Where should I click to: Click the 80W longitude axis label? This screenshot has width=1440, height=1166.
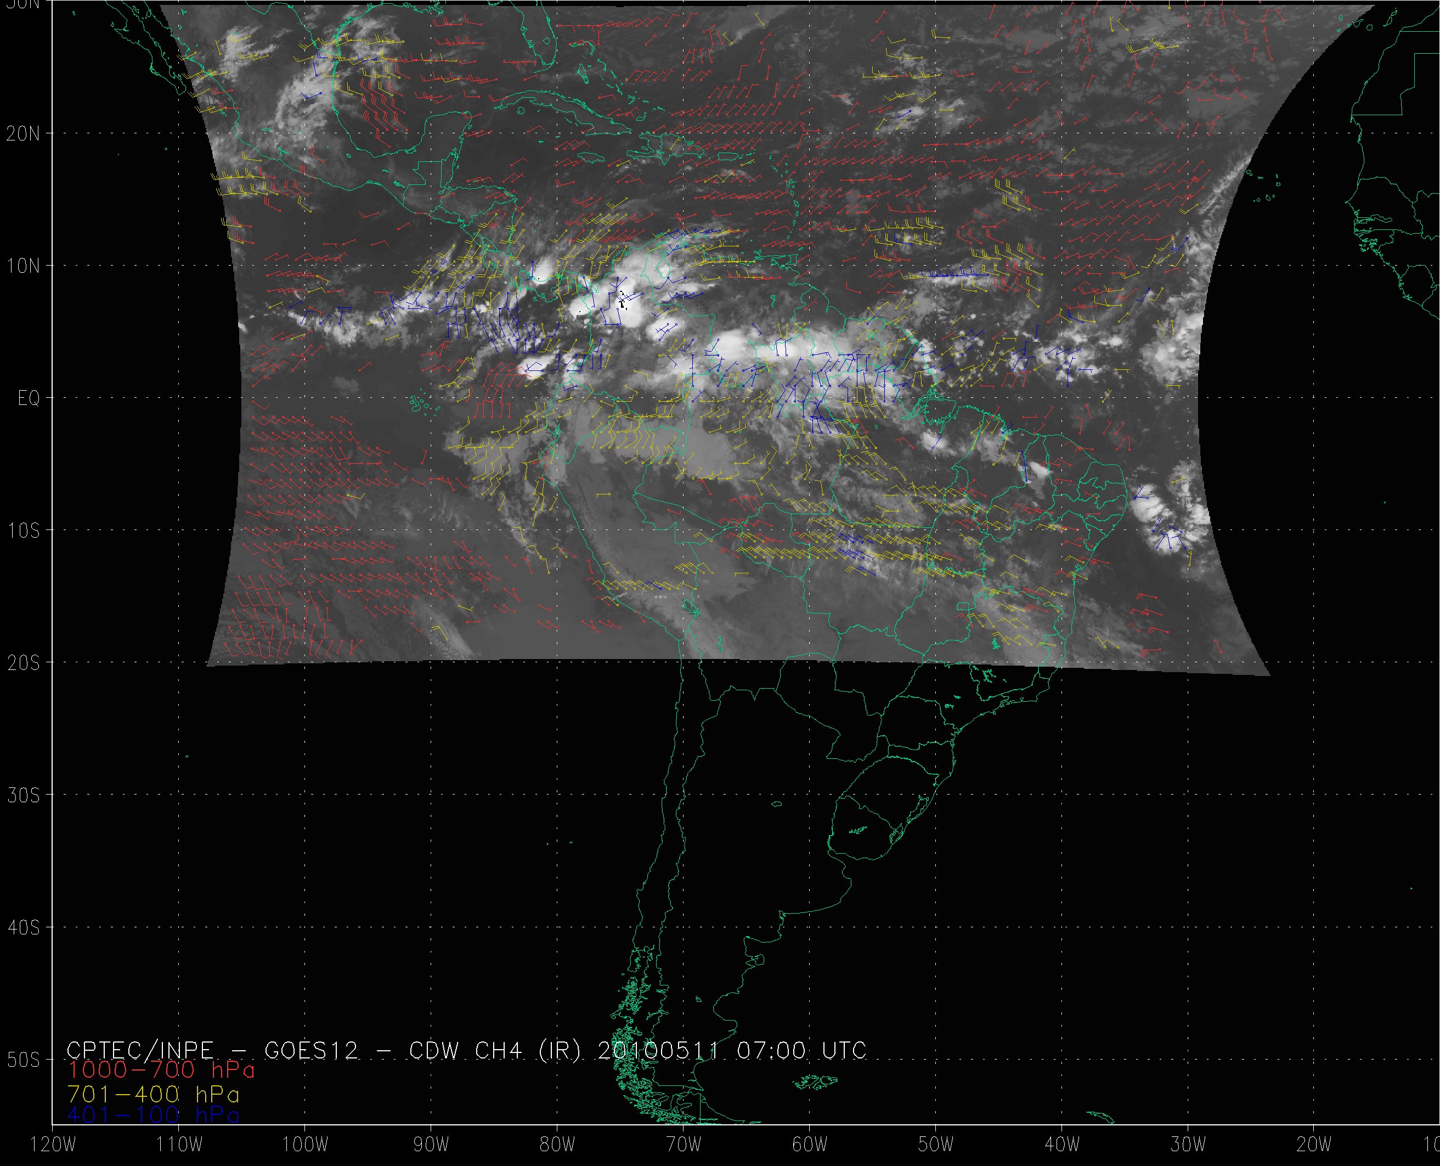[x=557, y=1145]
